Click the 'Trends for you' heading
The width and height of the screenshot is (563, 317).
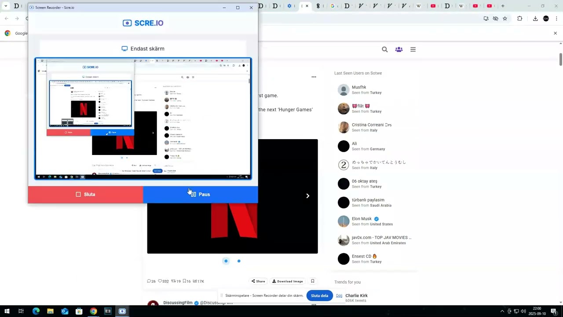[x=347, y=282]
